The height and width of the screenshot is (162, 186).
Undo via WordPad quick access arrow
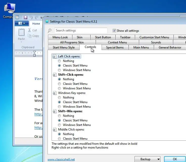(x=31, y=18)
